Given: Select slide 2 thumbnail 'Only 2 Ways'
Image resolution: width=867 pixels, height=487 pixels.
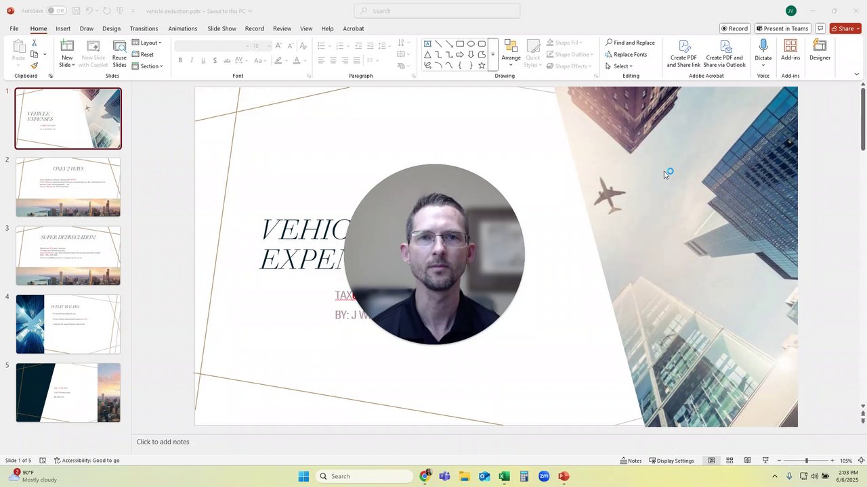Looking at the screenshot, I should click(68, 187).
